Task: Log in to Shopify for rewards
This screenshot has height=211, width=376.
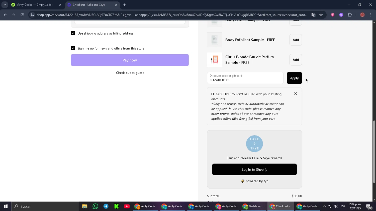Action: [254, 169]
